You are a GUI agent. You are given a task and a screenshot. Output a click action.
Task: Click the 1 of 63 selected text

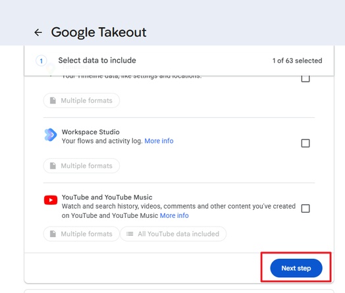pyautogui.click(x=297, y=61)
